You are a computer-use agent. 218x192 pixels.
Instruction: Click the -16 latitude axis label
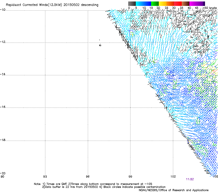click(3, 107)
